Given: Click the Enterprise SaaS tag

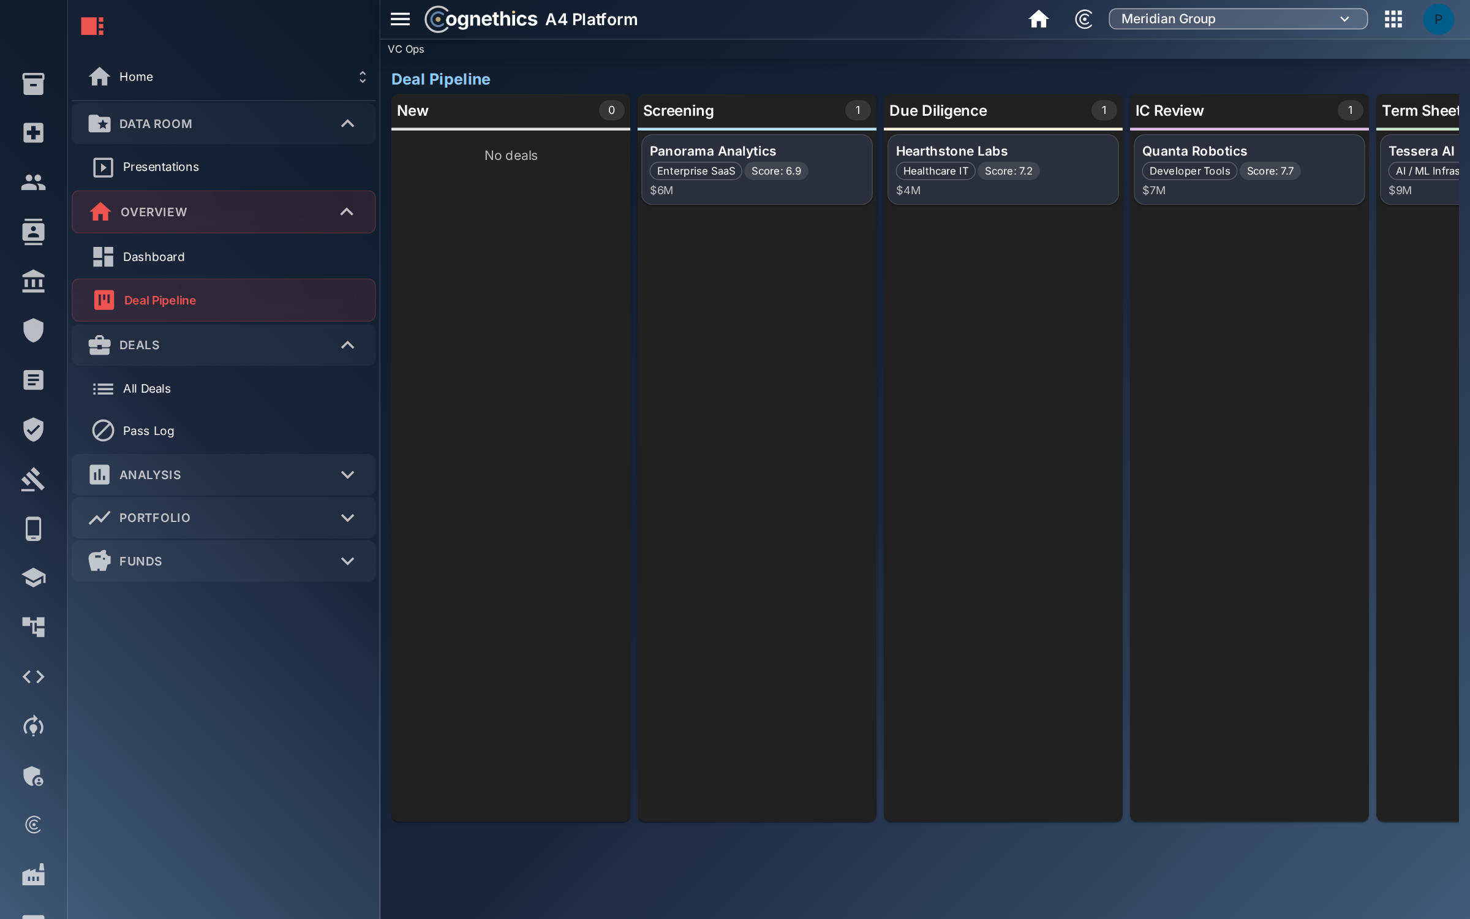Looking at the screenshot, I should pyautogui.click(x=696, y=171).
